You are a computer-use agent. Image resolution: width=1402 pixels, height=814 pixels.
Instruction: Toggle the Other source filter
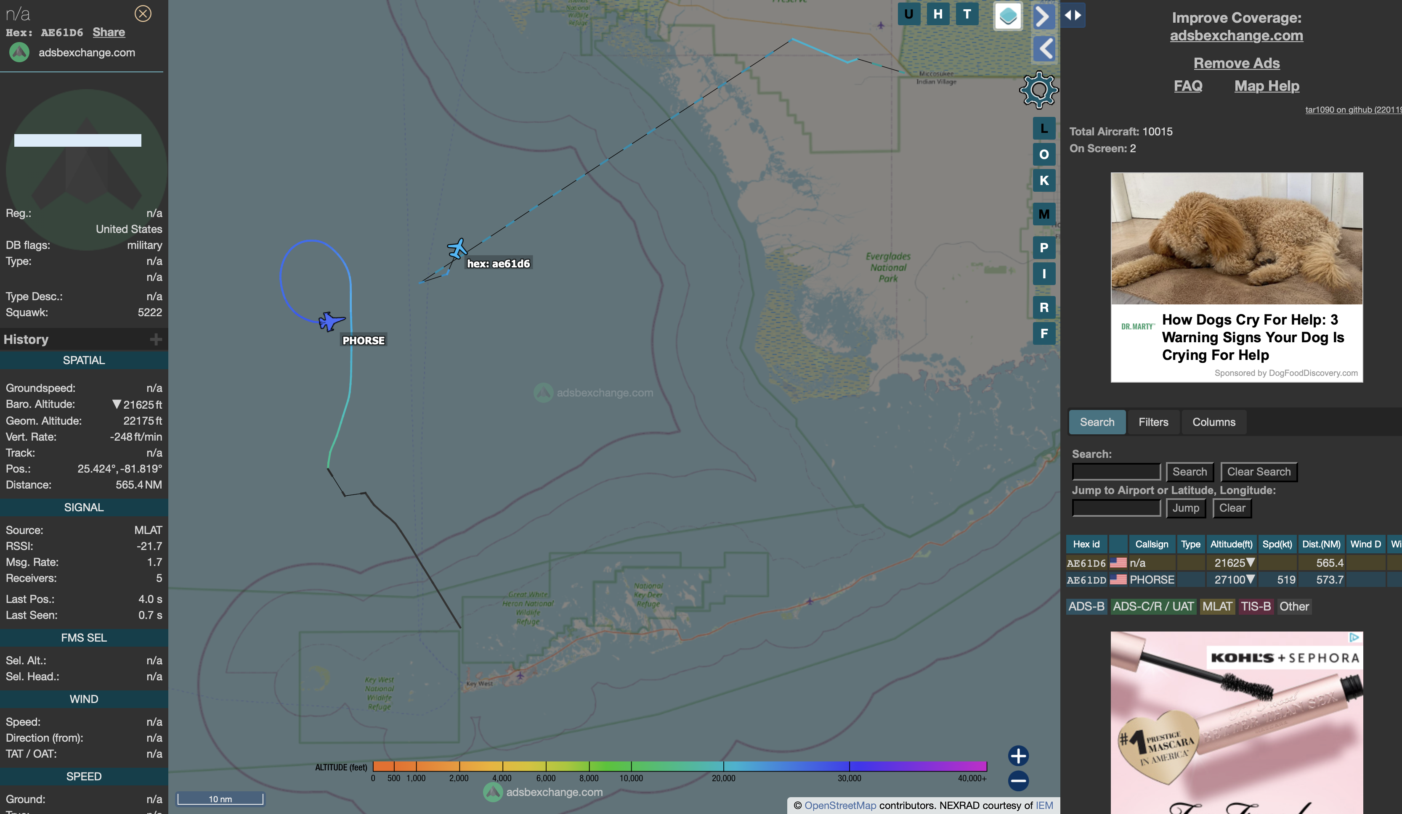[x=1294, y=607]
